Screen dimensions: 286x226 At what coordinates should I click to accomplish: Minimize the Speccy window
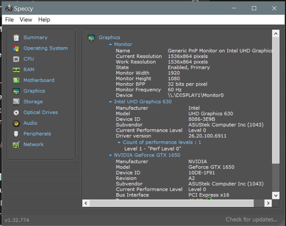[234, 8]
